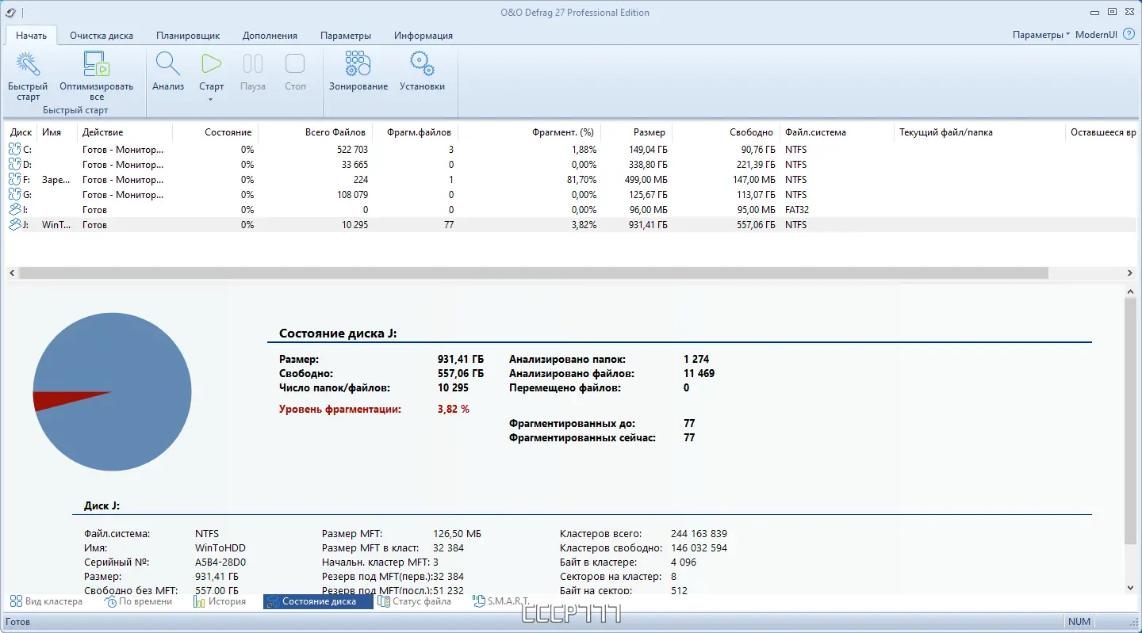The width and height of the screenshot is (1142, 633).
Task: Click the Optimize All (Оптимизировать все) icon
Action: [x=96, y=64]
